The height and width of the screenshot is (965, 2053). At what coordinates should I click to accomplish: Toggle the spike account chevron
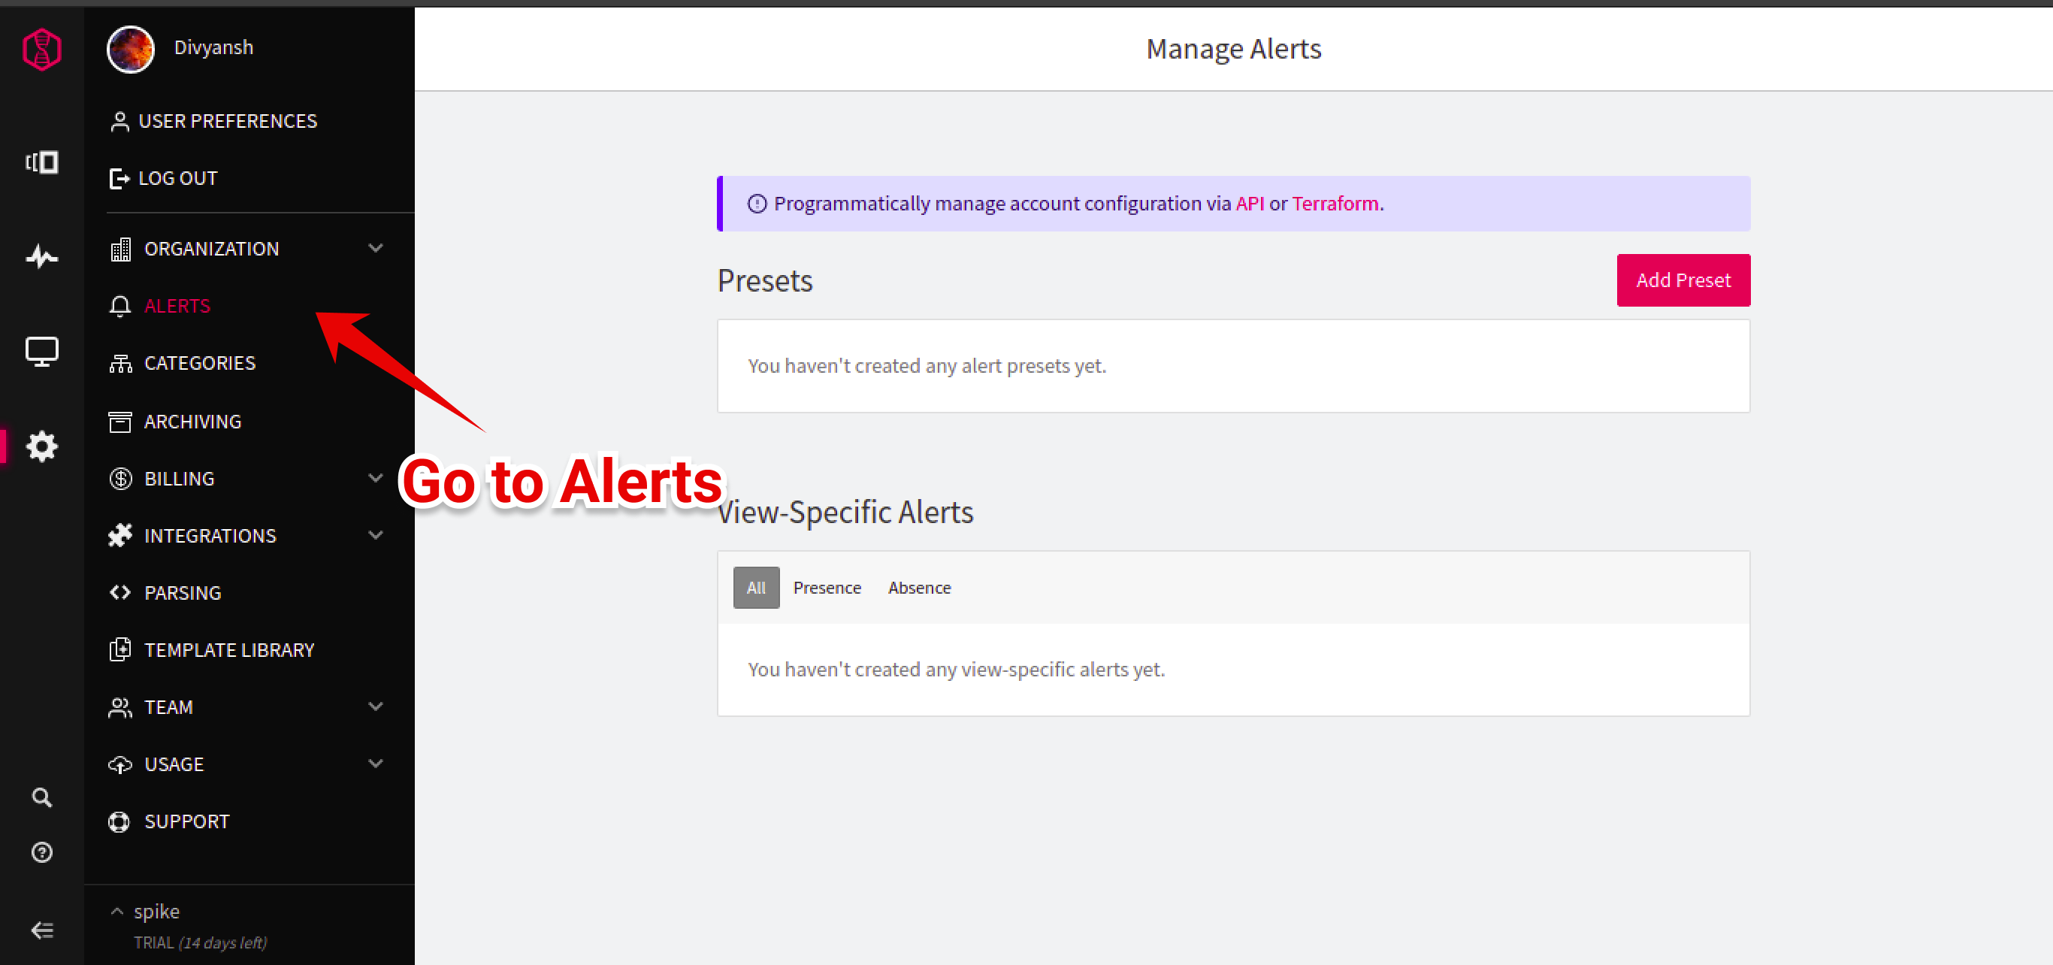(117, 911)
